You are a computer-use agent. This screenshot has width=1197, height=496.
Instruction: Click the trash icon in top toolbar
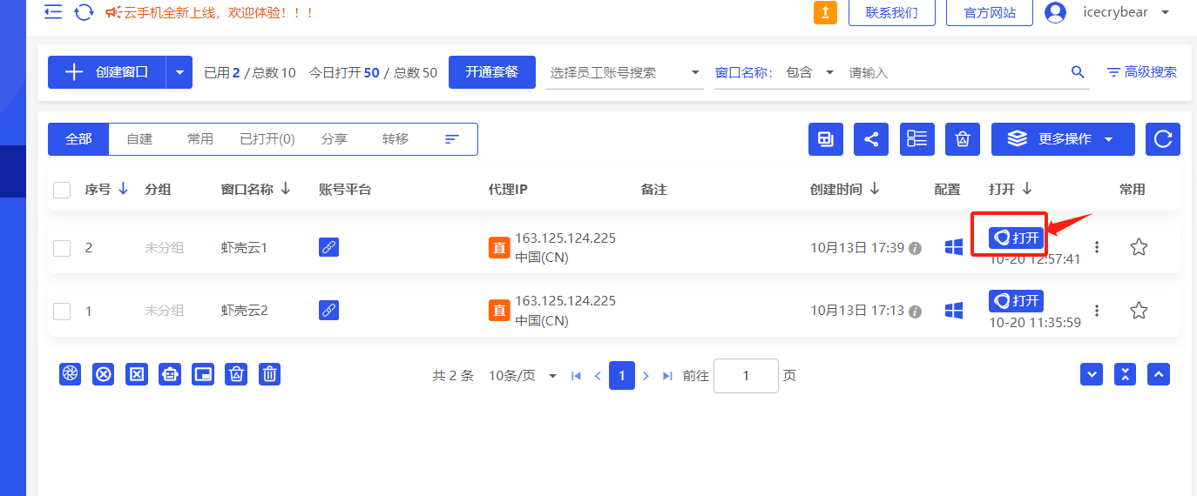(962, 139)
